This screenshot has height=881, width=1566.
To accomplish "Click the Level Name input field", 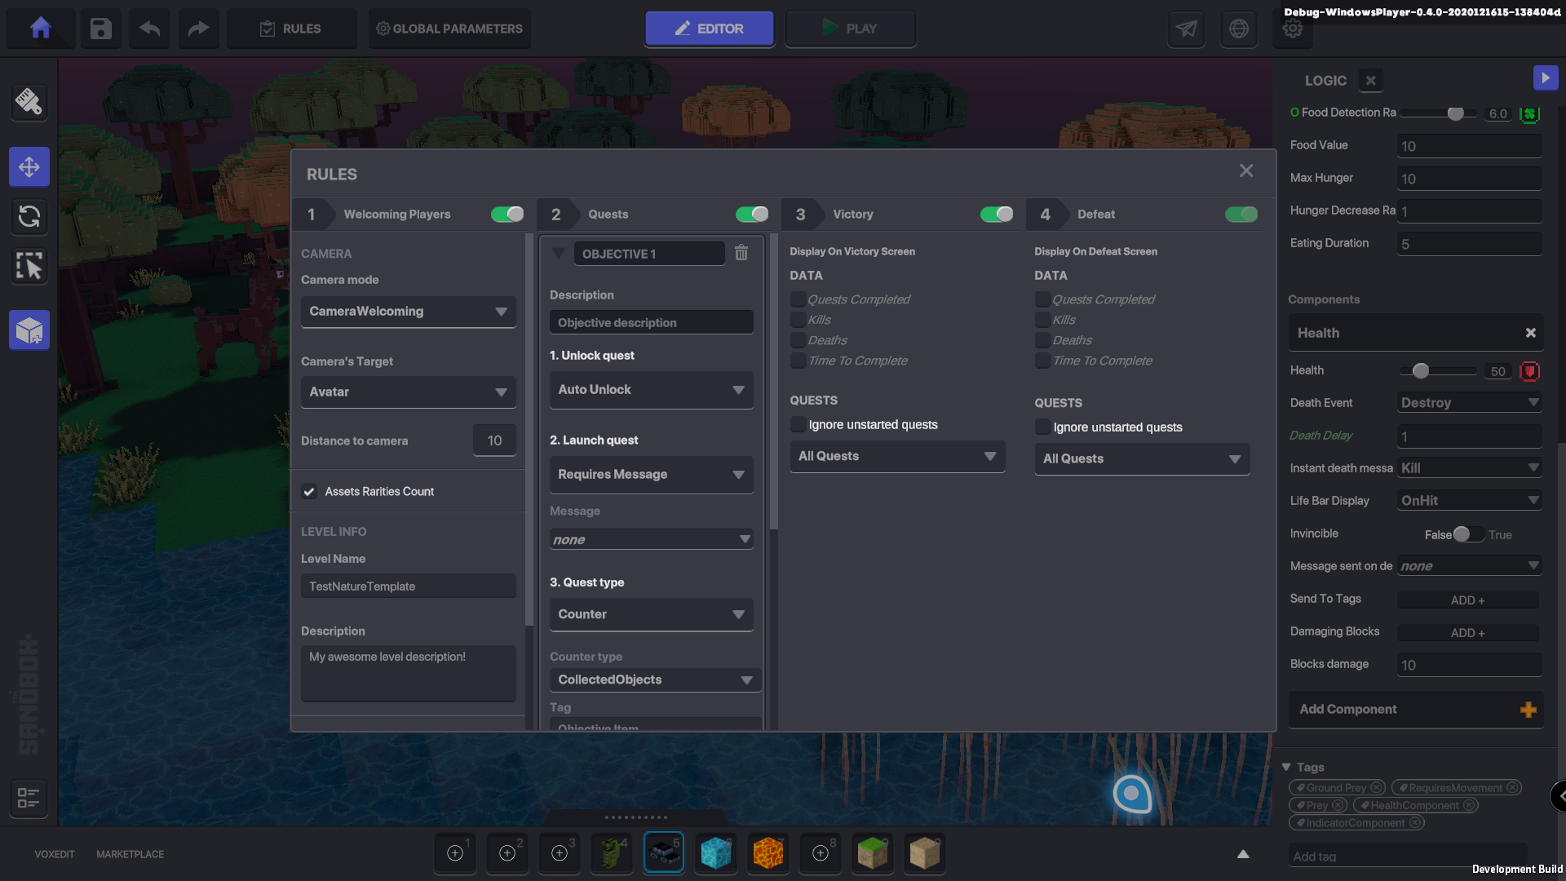I will coord(408,586).
